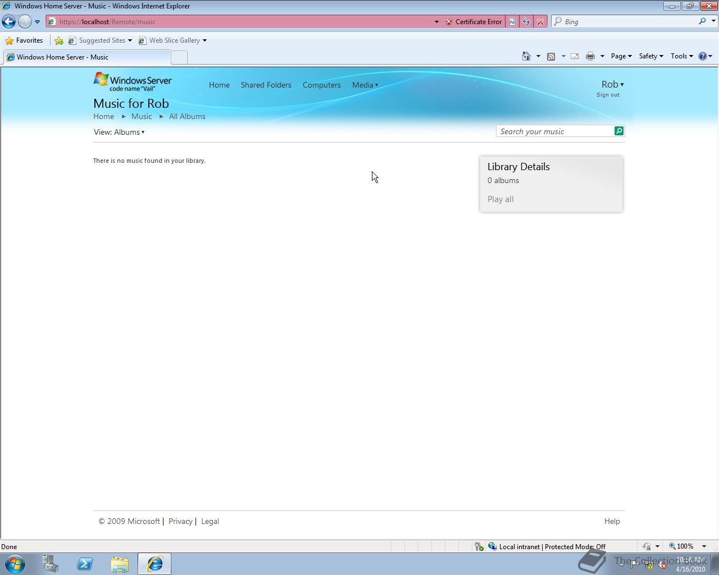Expand the address bar autocomplete dropdown
Viewport: 719px width, 575px height.
click(x=436, y=22)
